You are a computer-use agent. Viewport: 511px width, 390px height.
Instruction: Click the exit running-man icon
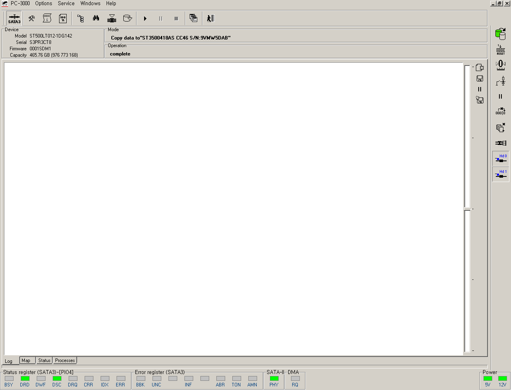pyautogui.click(x=210, y=18)
